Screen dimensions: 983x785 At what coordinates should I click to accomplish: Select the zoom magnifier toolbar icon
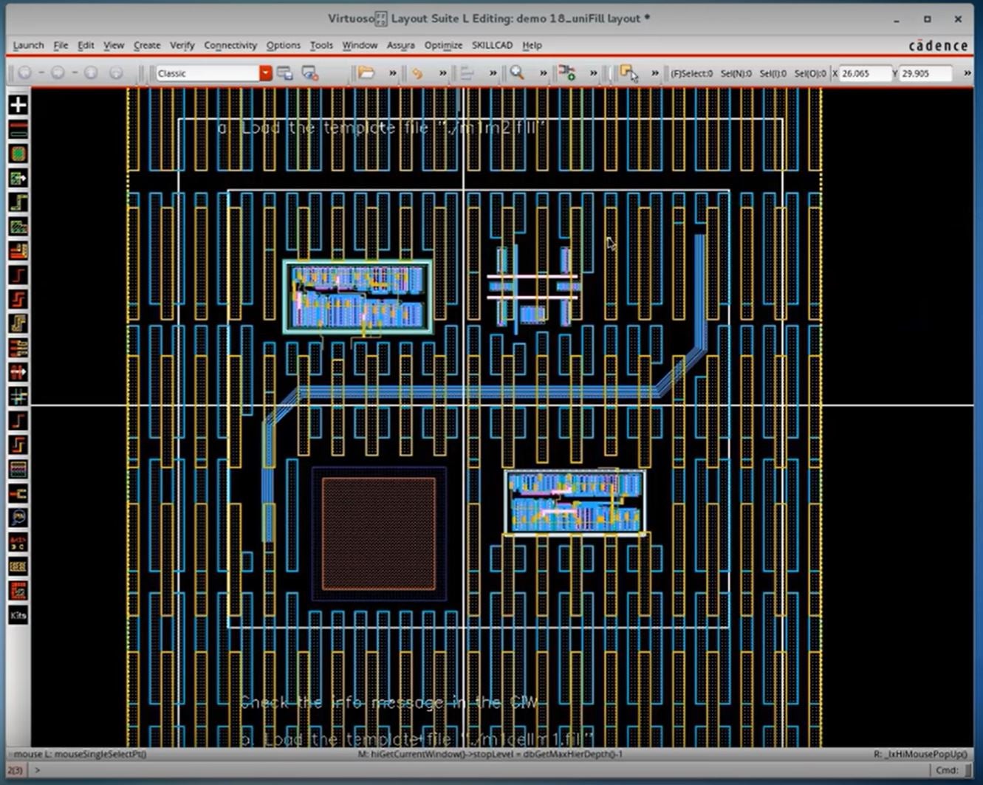point(517,72)
